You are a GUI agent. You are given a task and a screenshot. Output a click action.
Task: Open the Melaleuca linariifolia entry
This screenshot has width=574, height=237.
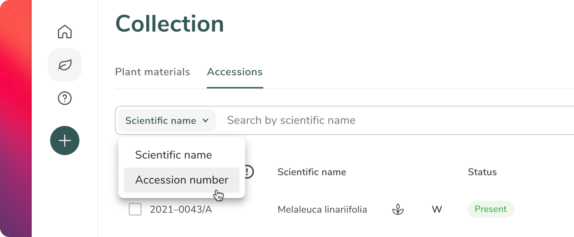pos(322,209)
